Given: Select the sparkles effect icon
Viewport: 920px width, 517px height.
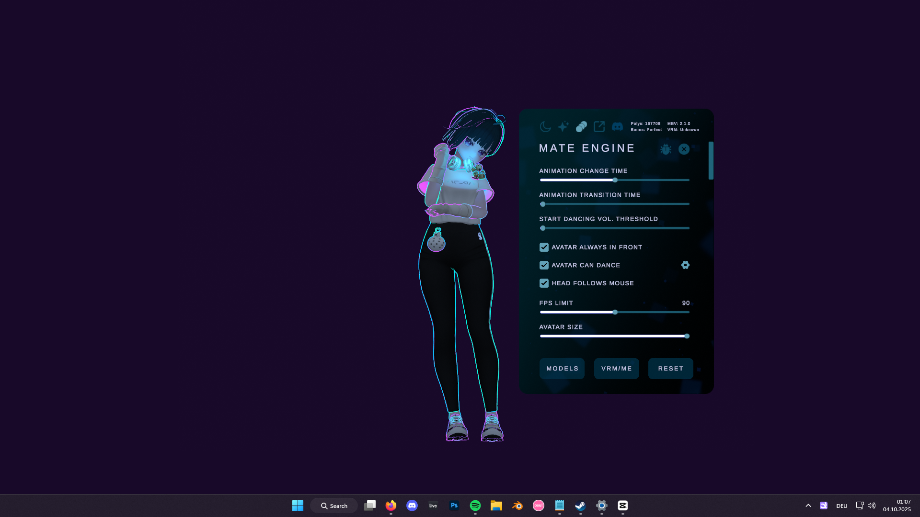Looking at the screenshot, I should pyautogui.click(x=563, y=126).
